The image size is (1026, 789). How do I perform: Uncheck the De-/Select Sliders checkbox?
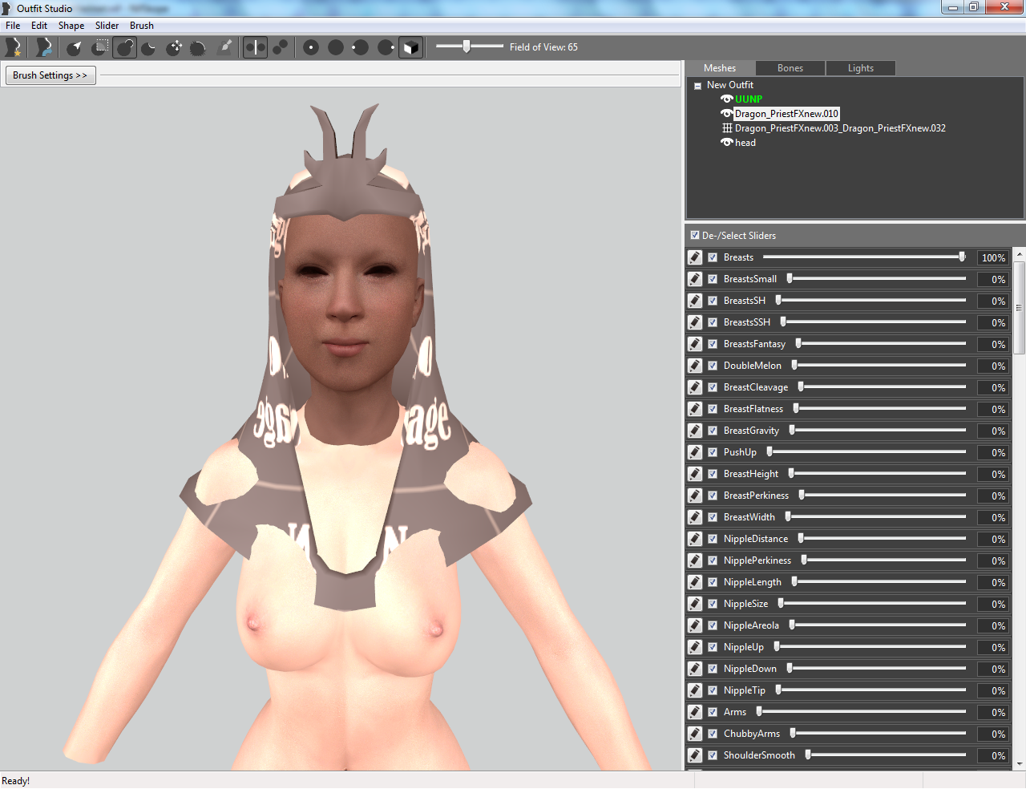pyautogui.click(x=695, y=236)
